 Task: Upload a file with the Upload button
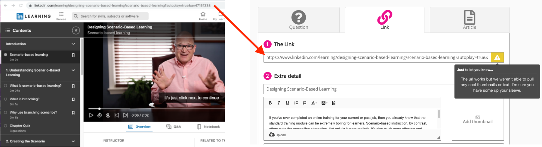(x=277, y=135)
